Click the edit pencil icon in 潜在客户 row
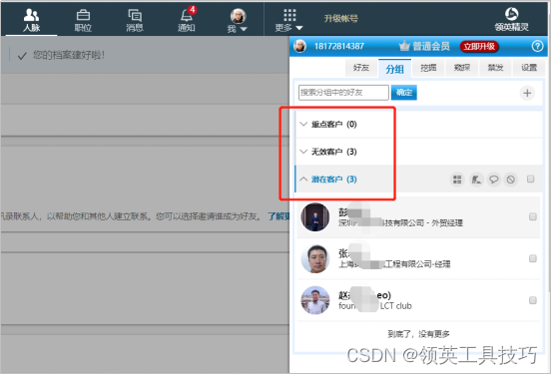 [x=476, y=180]
